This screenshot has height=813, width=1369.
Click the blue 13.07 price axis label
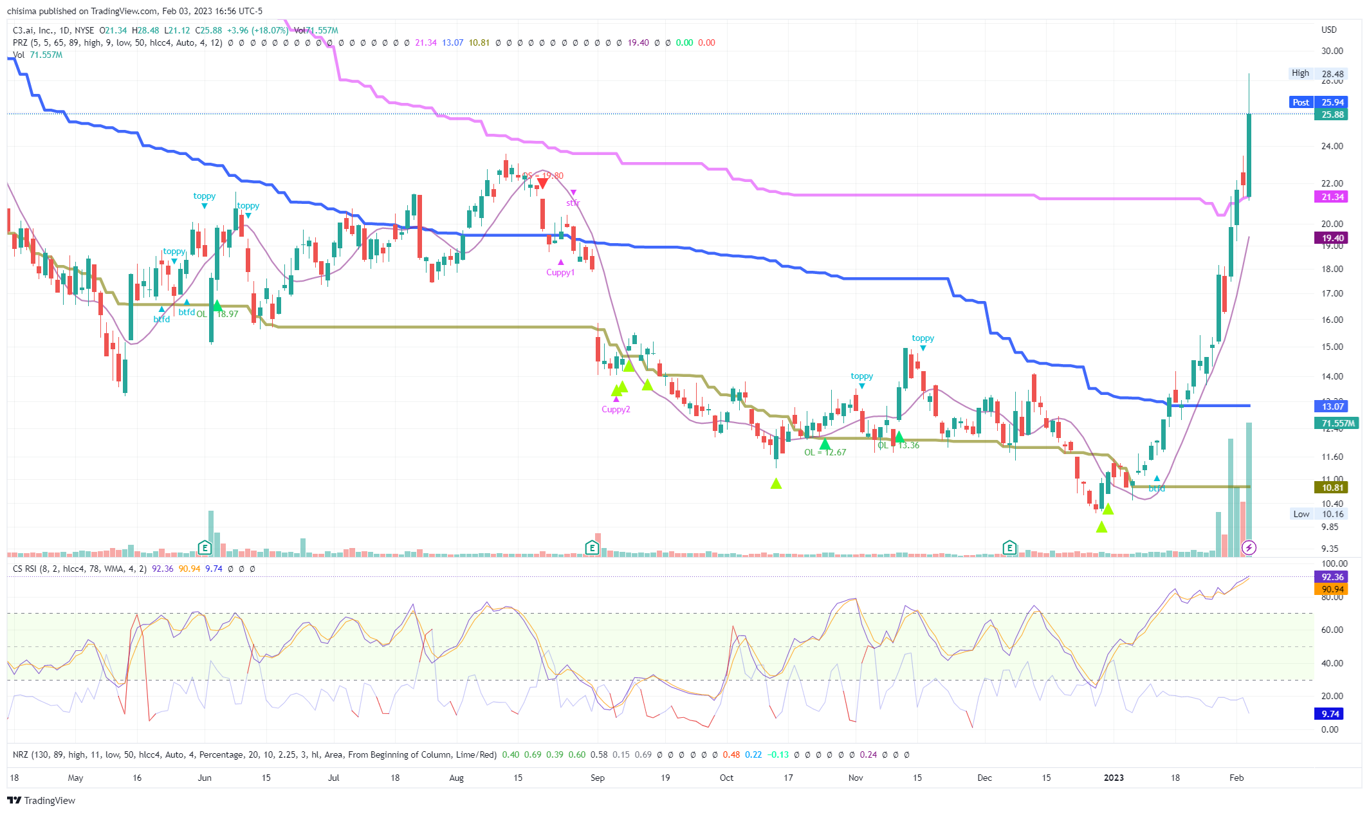[1332, 406]
